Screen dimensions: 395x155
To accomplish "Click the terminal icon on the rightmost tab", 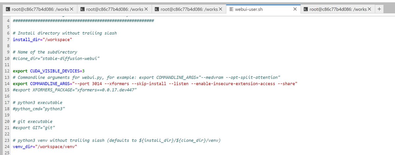I will (306, 9).
